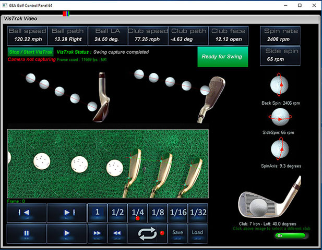The width and height of the screenshot is (322, 250).
Task: Click the 'SideSpin: 65 rpm' text
Action: tap(278, 133)
